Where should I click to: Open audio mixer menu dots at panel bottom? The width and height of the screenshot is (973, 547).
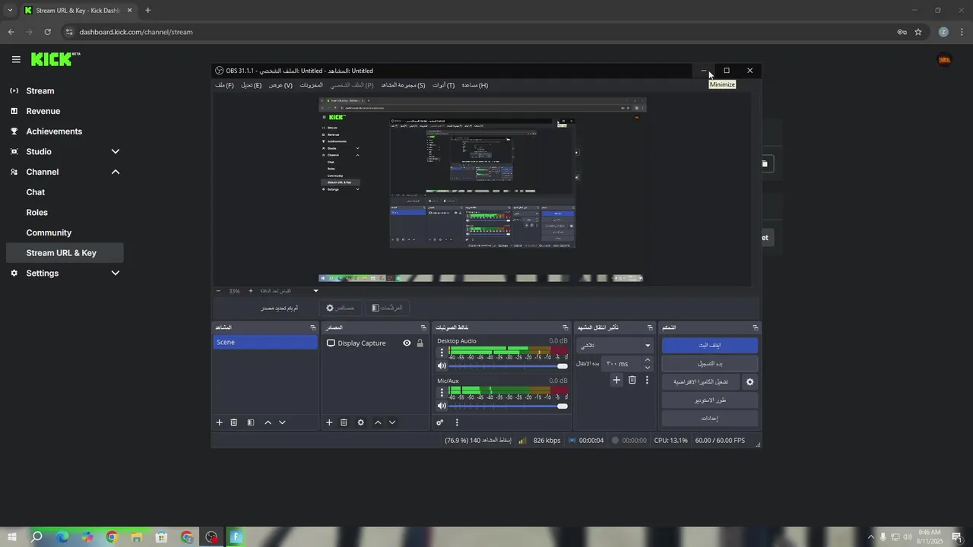point(457,422)
